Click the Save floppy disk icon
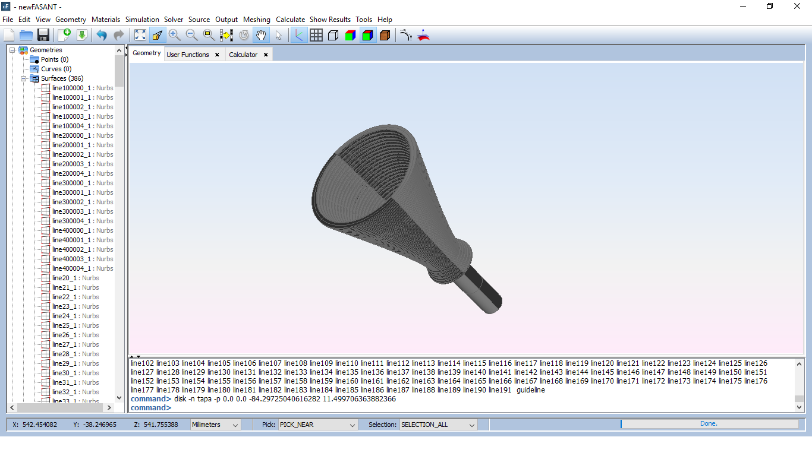812x456 pixels. [43, 36]
